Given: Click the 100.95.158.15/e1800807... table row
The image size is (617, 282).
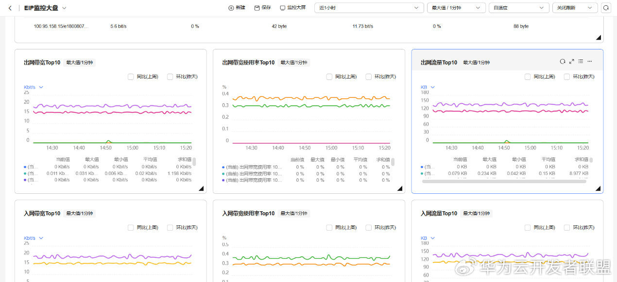Looking at the screenshot, I should point(308,26).
